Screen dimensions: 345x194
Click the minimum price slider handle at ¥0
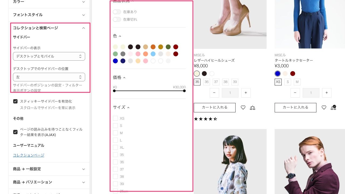pyautogui.click(x=114, y=91)
